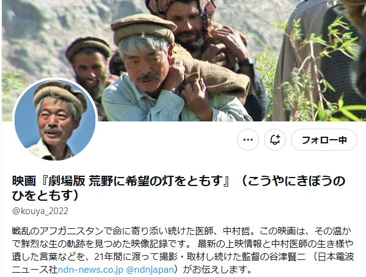Click the gray-haired man carrying sack in banner
Image resolution: width=366 pixels, height=277 pixels.
click(x=149, y=70)
